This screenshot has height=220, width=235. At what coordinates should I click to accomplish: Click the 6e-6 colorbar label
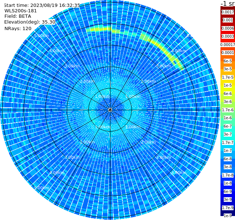pos(228,94)
